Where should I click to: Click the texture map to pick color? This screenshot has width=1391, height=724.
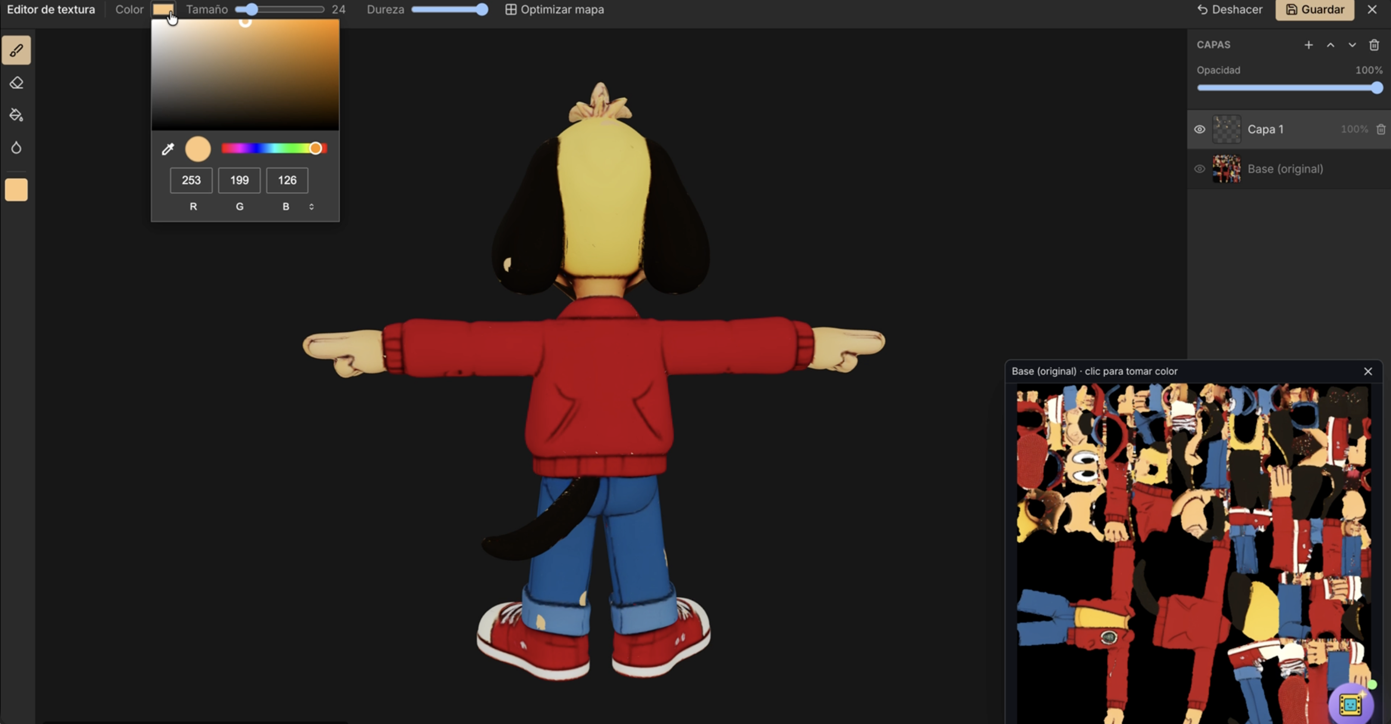click(x=1193, y=554)
